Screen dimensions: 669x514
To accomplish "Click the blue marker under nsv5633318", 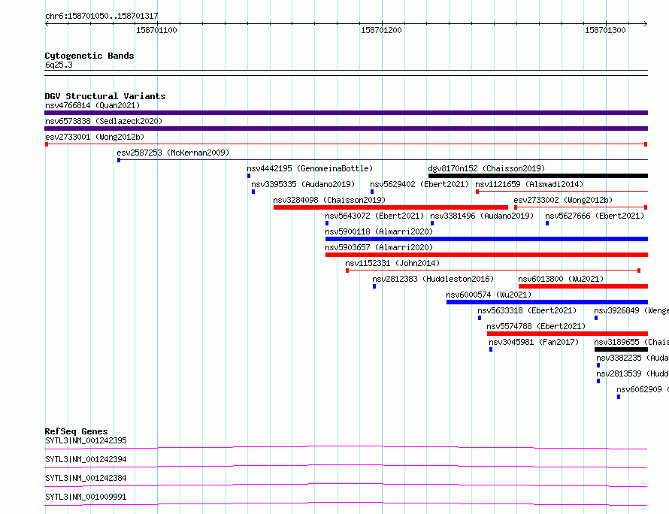I will click(x=480, y=318).
